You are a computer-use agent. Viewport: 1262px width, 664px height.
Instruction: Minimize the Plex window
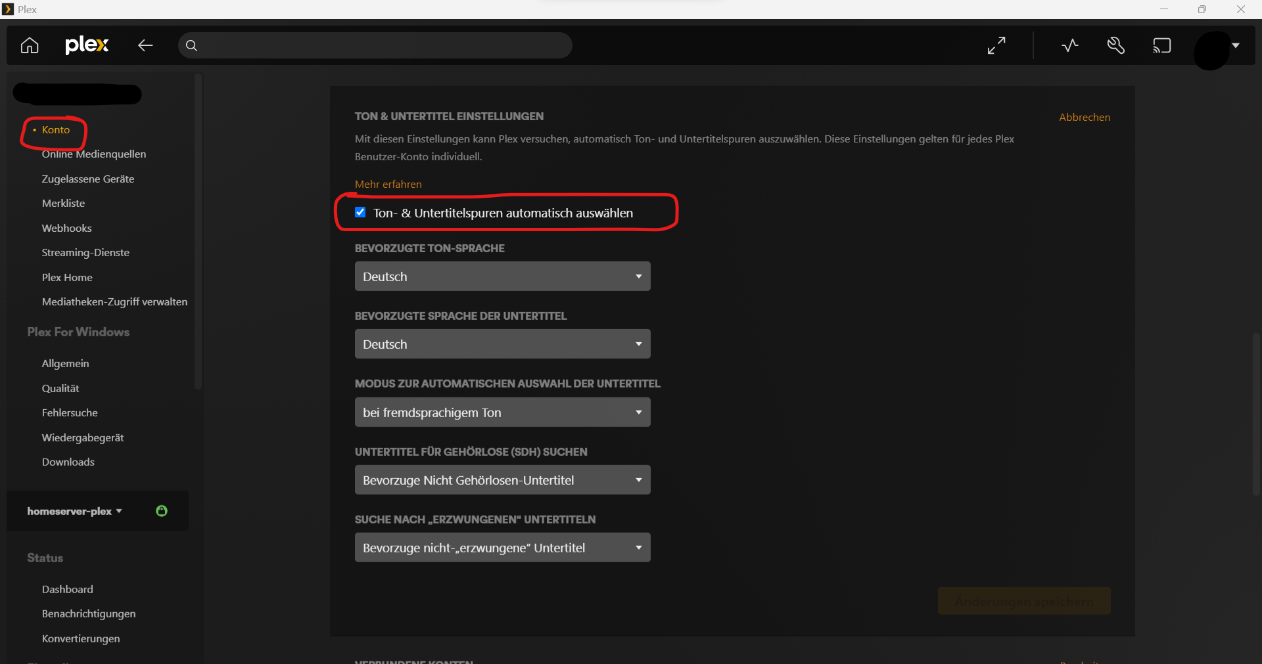(x=1164, y=9)
